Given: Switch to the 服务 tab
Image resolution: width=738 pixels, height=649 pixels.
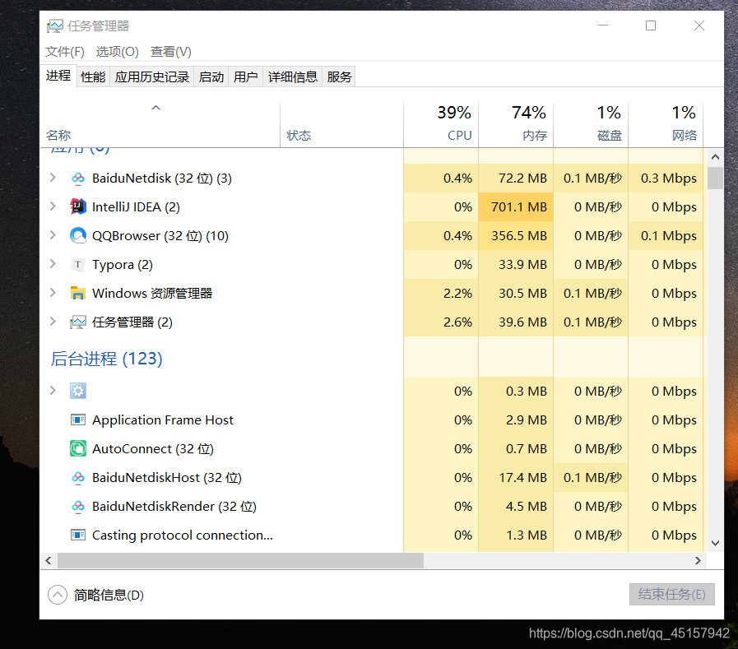Looking at the screenshot, I should 339,76.
